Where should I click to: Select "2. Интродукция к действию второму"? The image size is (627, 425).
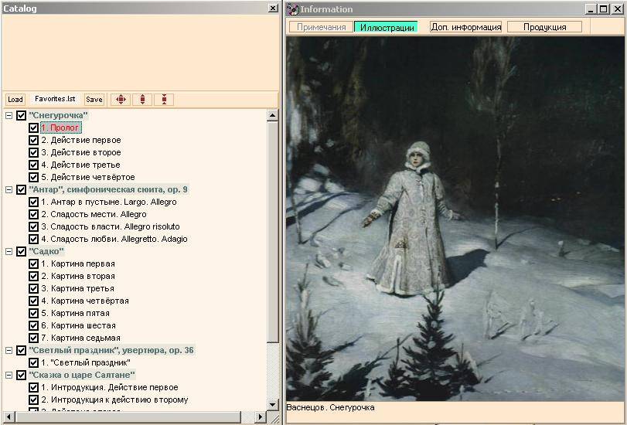tap(114, 400)
